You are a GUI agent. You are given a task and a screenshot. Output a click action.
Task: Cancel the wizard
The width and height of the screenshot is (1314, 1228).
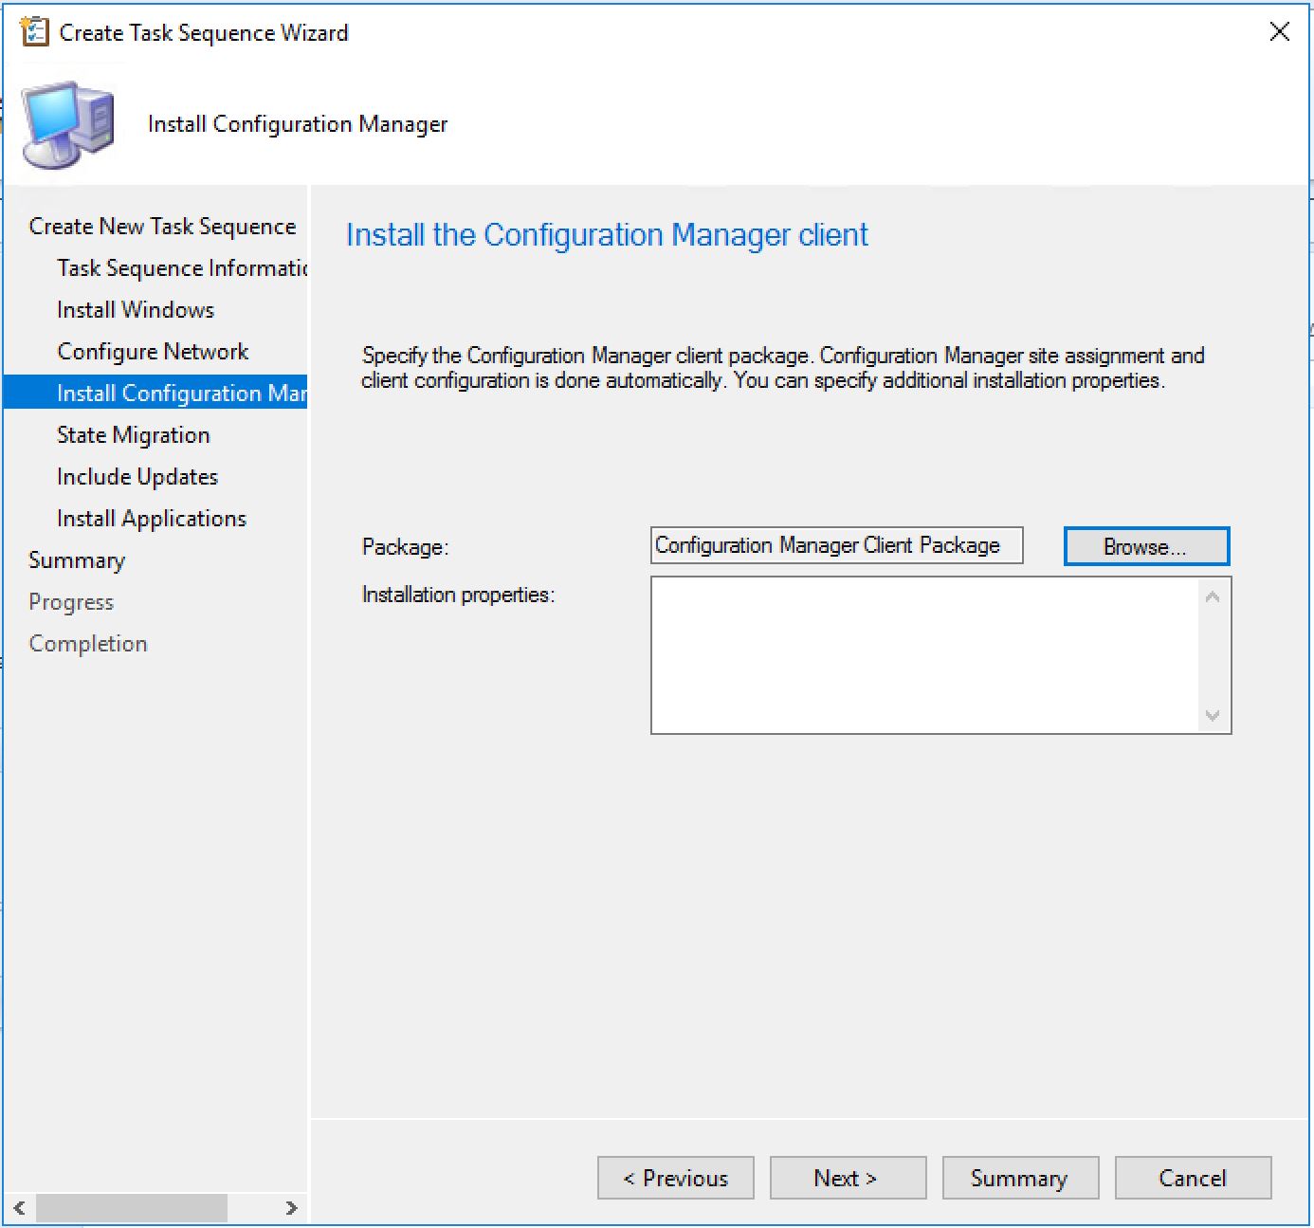tap(1192, 1179)
